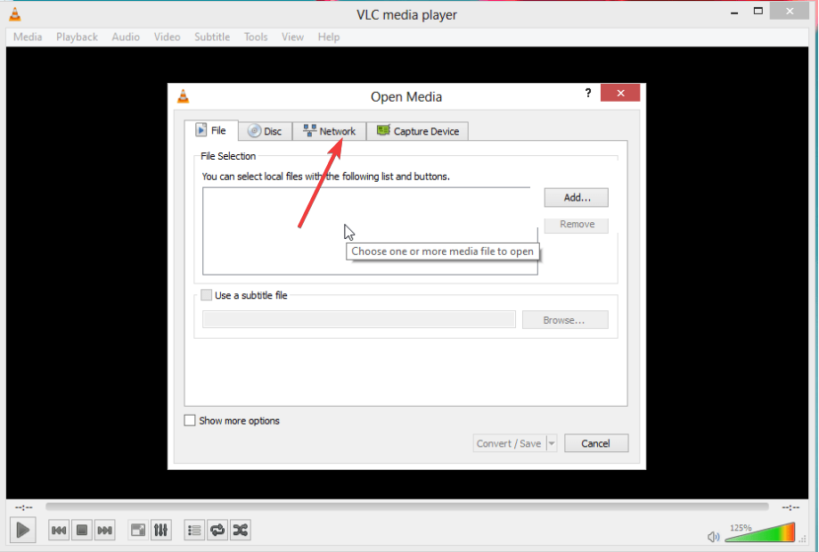The image size is (819, 552).
Task: Click the Browse... subtitle button
Action: [565, 320]
